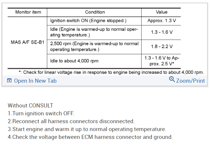
Task: Click the Idle to about 4,000 rpm cell
Action: (x=74, y=61)
